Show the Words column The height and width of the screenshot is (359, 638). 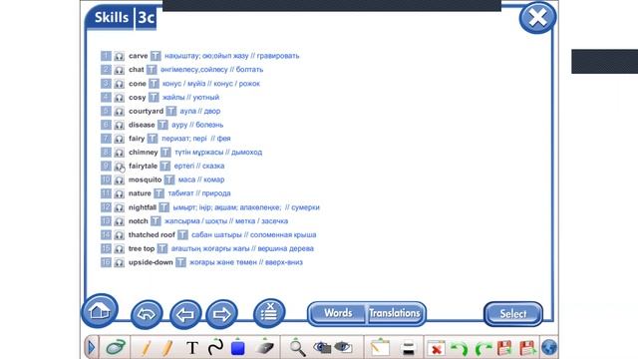(338, 313)
